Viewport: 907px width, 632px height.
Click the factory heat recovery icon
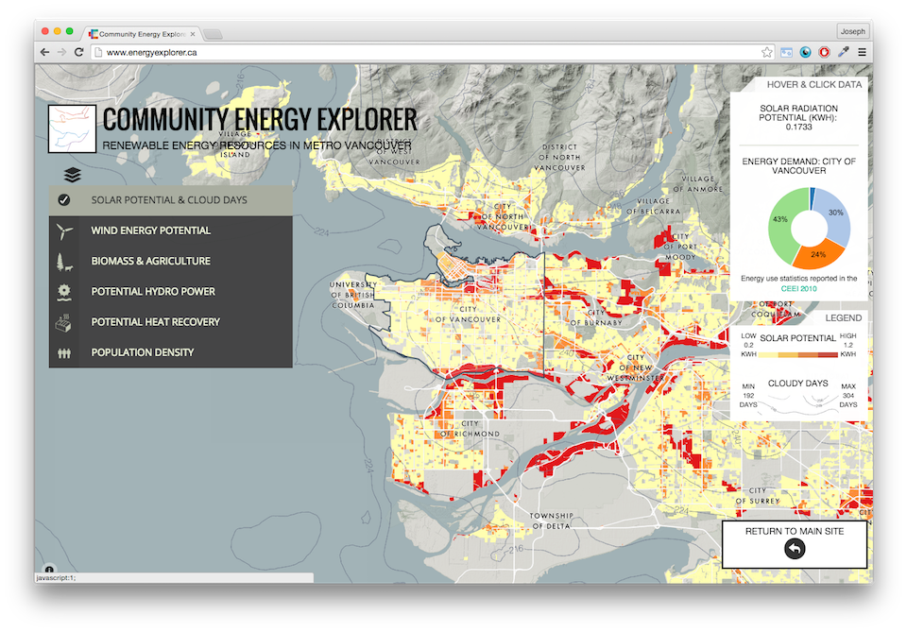coord(63,322)
